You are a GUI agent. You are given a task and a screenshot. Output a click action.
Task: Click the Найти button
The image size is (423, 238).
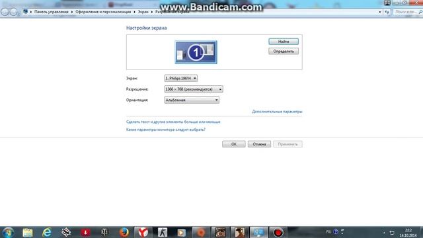[284, 42]
